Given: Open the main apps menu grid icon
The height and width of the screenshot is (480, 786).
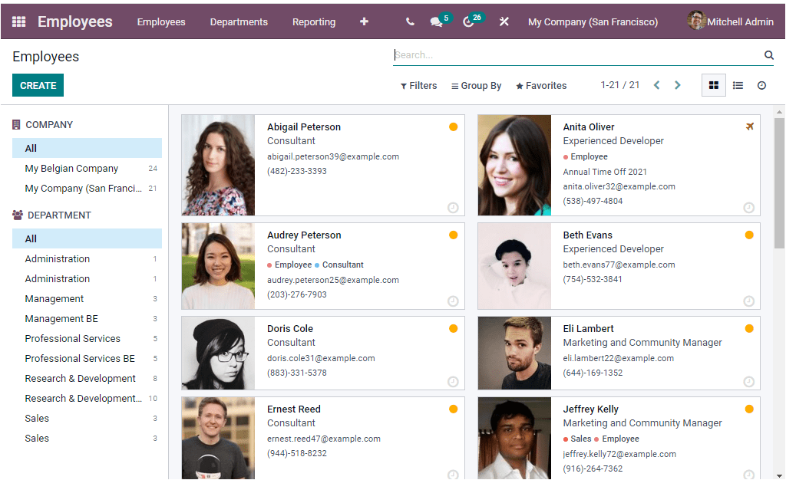Looking at the screenshot, I should coord(18,21).
